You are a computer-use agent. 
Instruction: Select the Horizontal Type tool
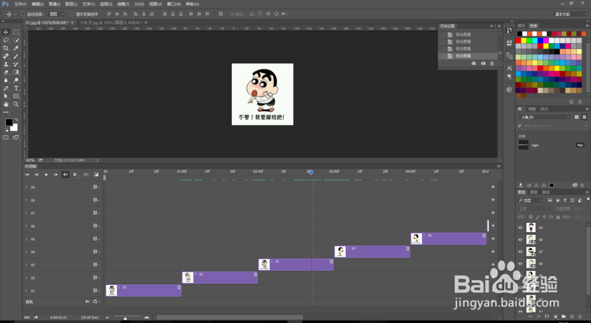[16, 88]
